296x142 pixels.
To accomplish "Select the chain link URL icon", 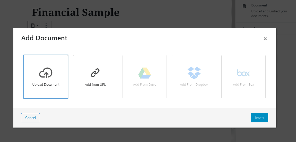I will [95, 73].
